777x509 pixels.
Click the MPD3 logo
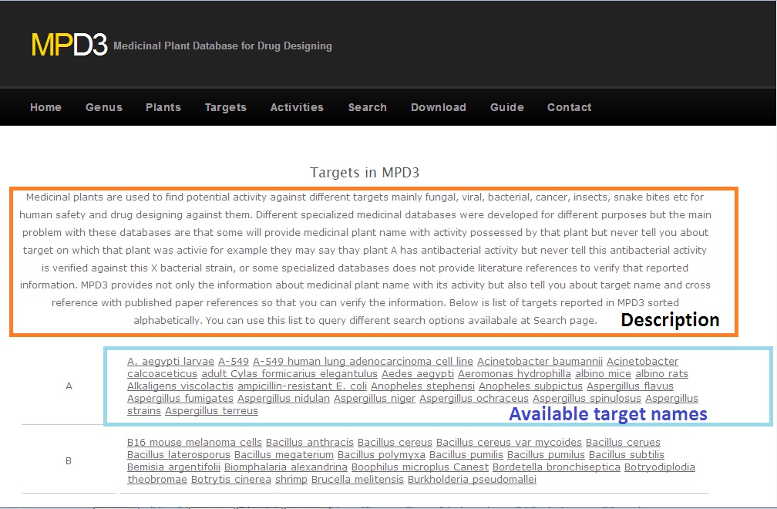(x=69, y=45)
